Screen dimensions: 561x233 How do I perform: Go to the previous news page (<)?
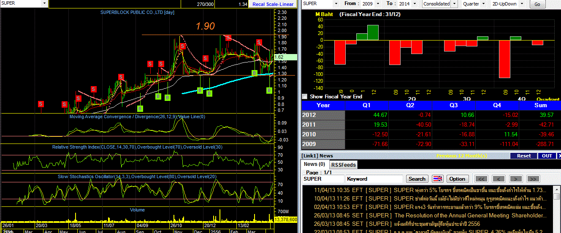pyautogui.click(x=499, y=179)
